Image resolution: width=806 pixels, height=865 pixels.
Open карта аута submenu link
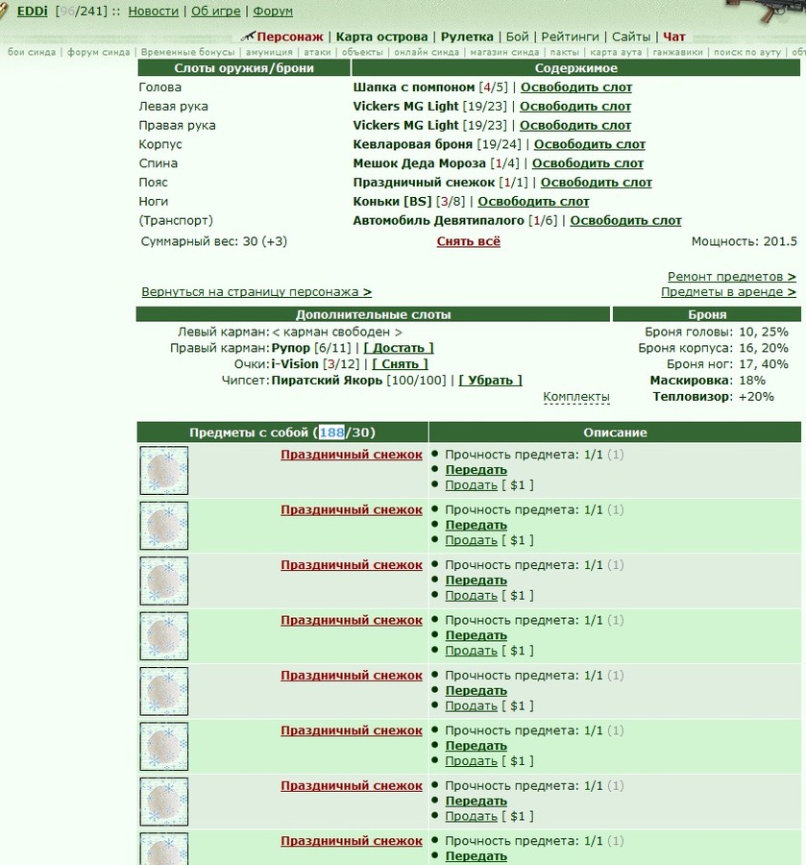coord(616,52)
